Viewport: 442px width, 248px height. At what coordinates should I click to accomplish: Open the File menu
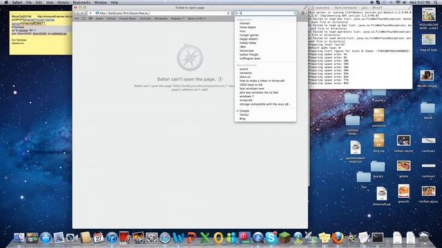(x=29, y=2)
